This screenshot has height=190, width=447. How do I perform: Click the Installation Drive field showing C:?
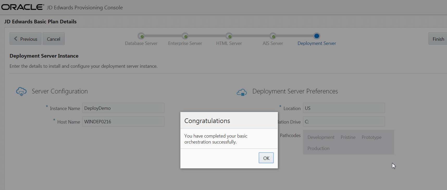click(344, 121)
